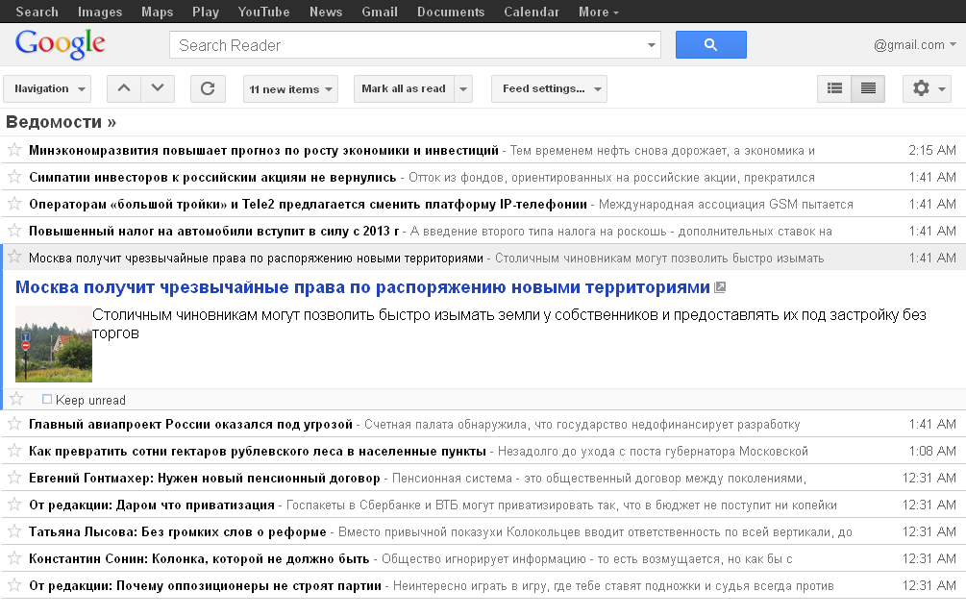Open YouTube in the top bar

point(263,12)
